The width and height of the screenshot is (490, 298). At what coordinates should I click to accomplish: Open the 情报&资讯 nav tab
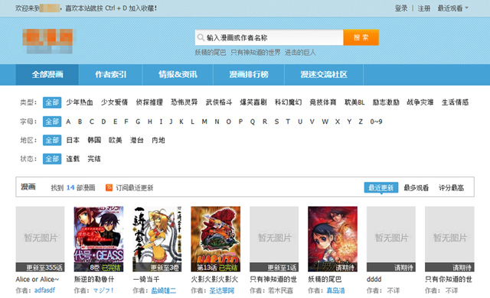click(x=178, y=75)
